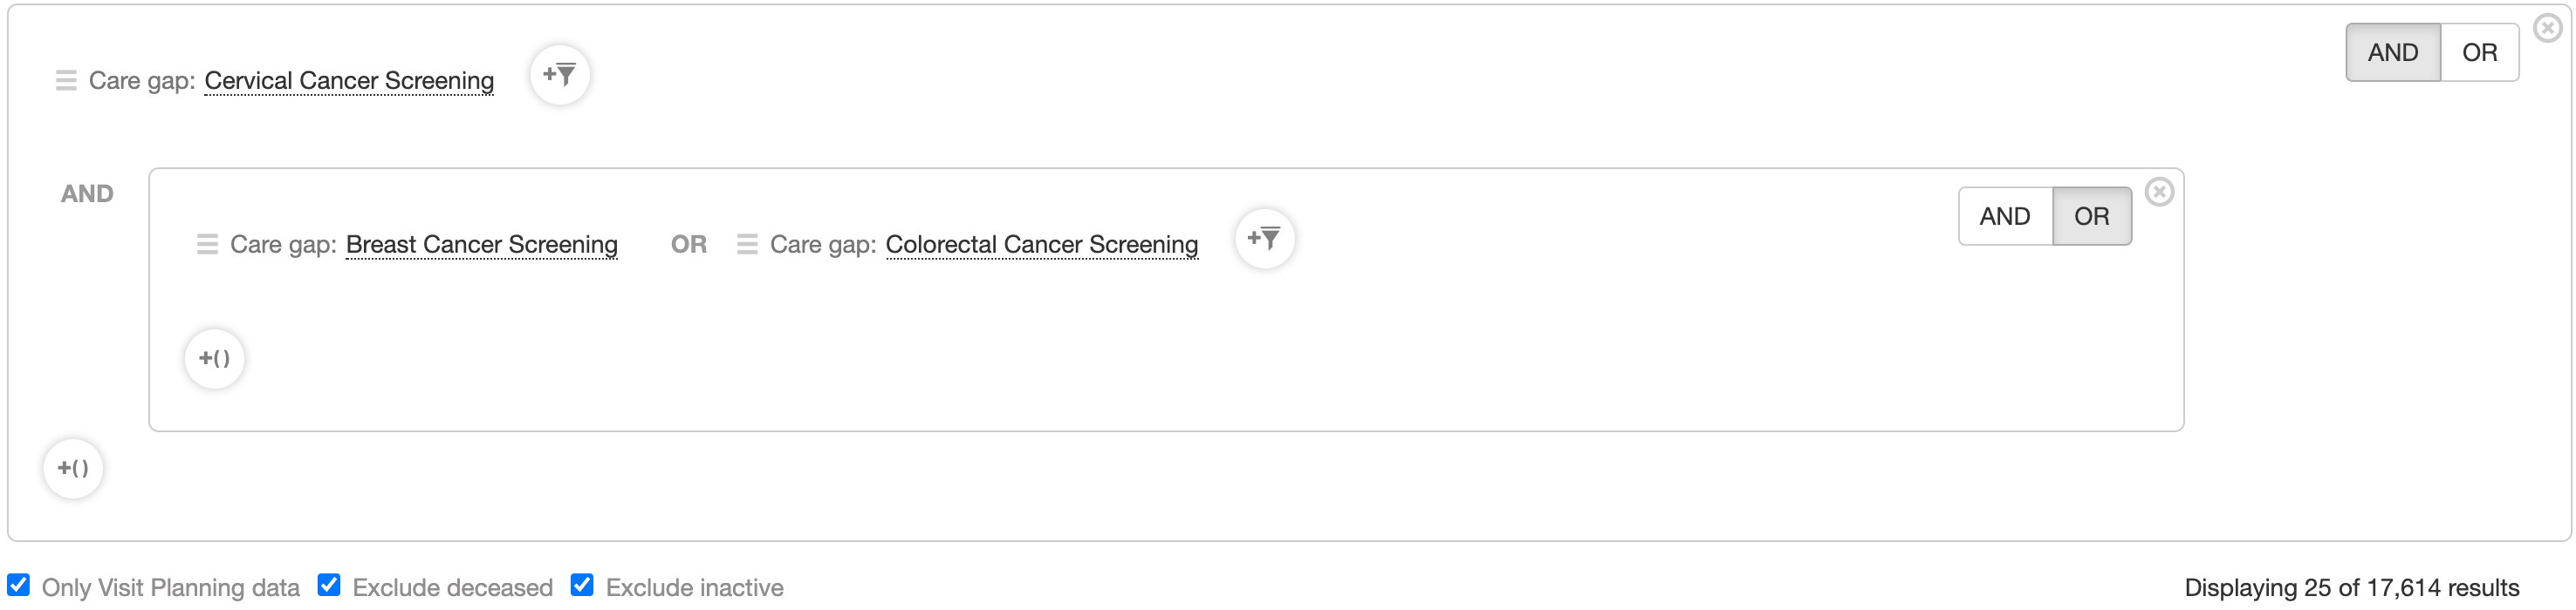Remove the nested Breast/Colorectal group
2576x610 pixels.
coord(2159,192)
